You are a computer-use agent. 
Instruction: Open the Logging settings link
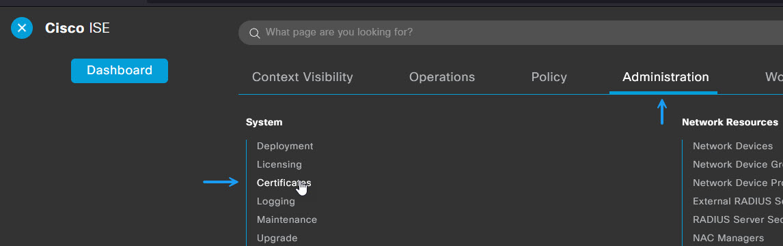point(275,201)
